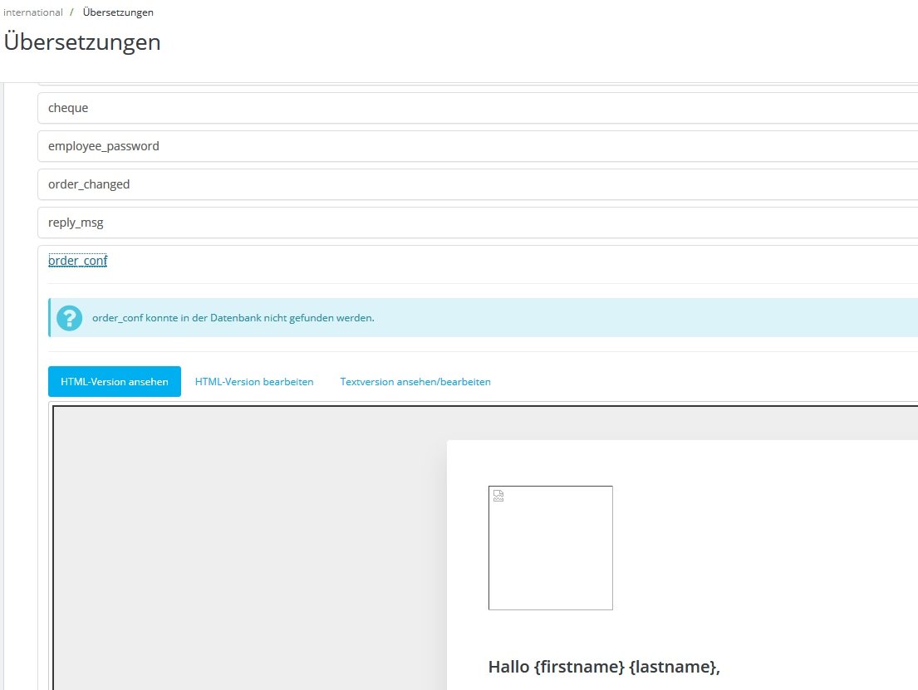Screen dimensions: 918x690
Task: Click the question mark info icon
Action: (69, 318)
